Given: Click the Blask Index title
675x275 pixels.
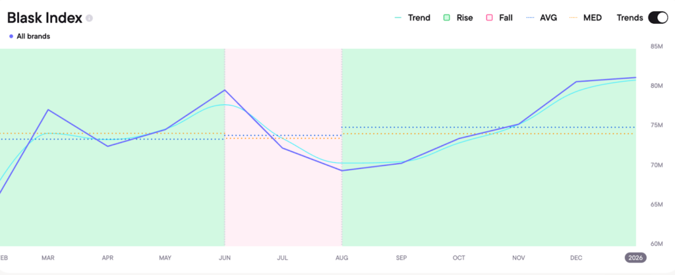Looking at the screenshot, I should (x=44, y=18).
